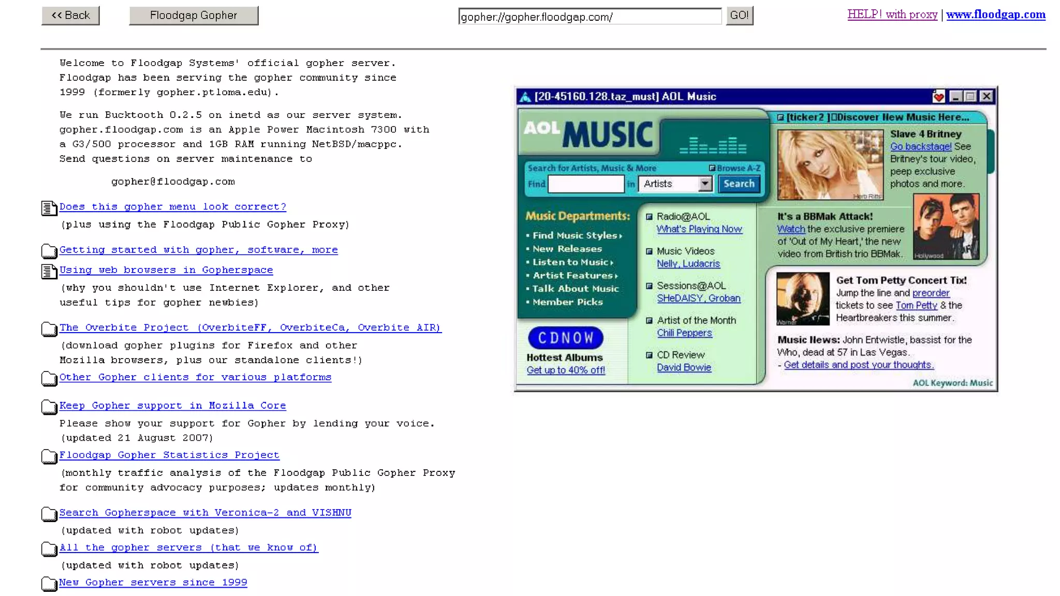Click the document icon beside 'Using web browsers in Gopherspace'

tap(49, 272)
